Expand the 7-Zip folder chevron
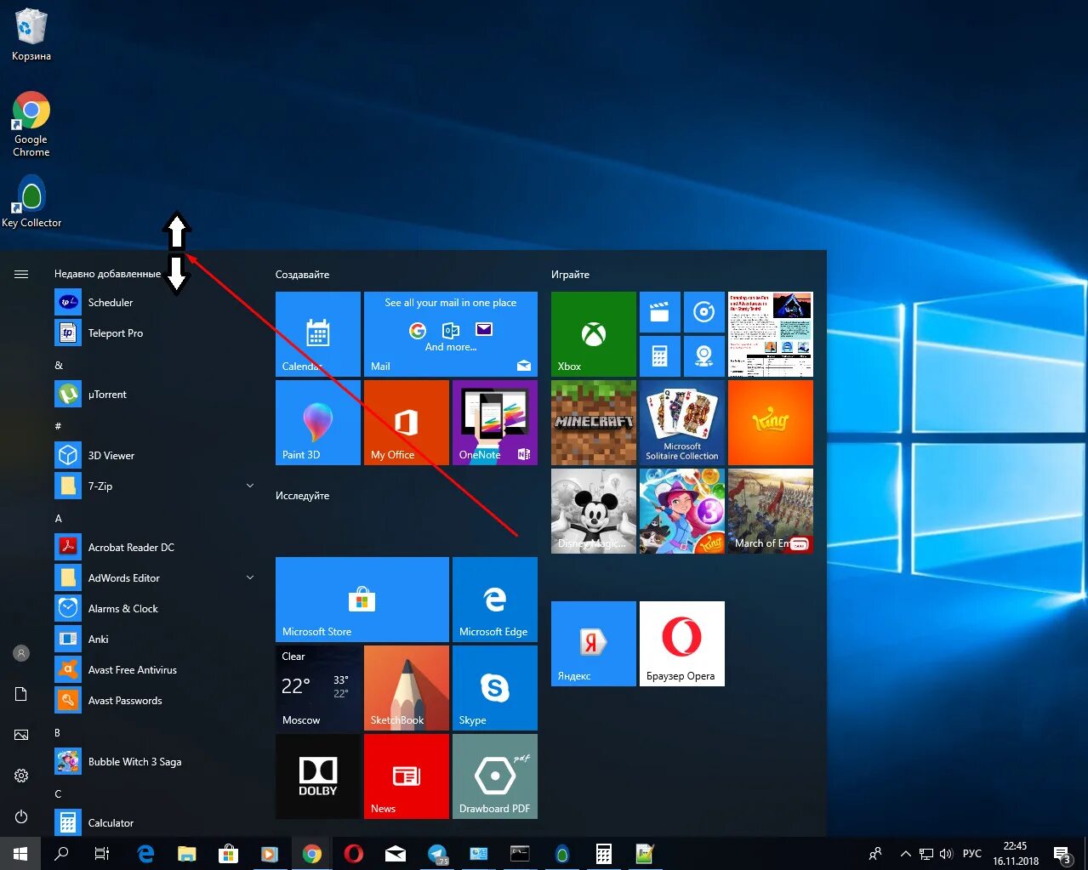Screen dimensions: 1088x870 click(250, 486)
